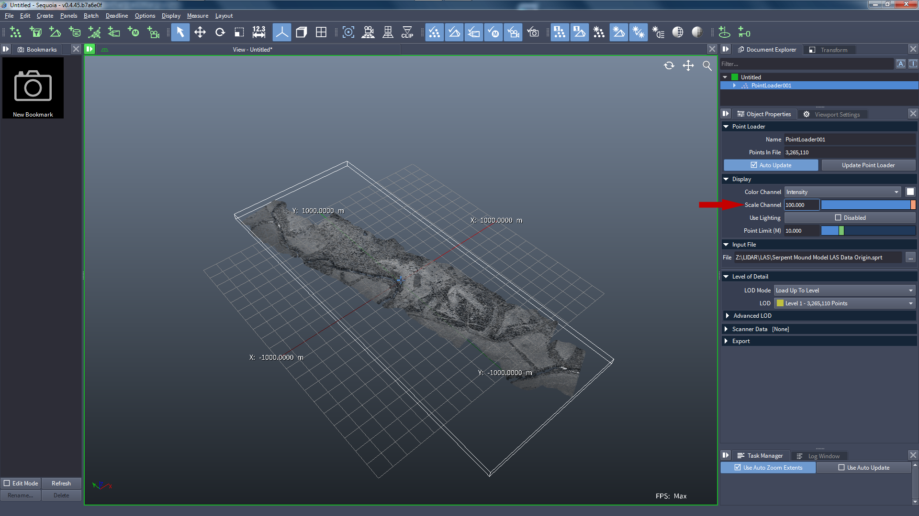The image size is (919, 516).
Task: Collapse the Level of Detail section
Action: 726,276
